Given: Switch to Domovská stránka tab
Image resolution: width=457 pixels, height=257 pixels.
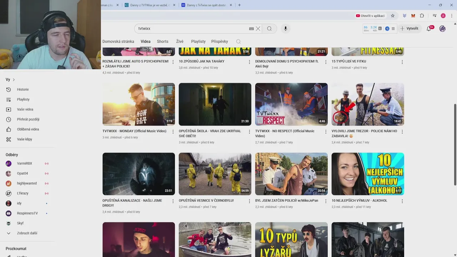Looking at the screenshot, I should (x=118, y=41).
